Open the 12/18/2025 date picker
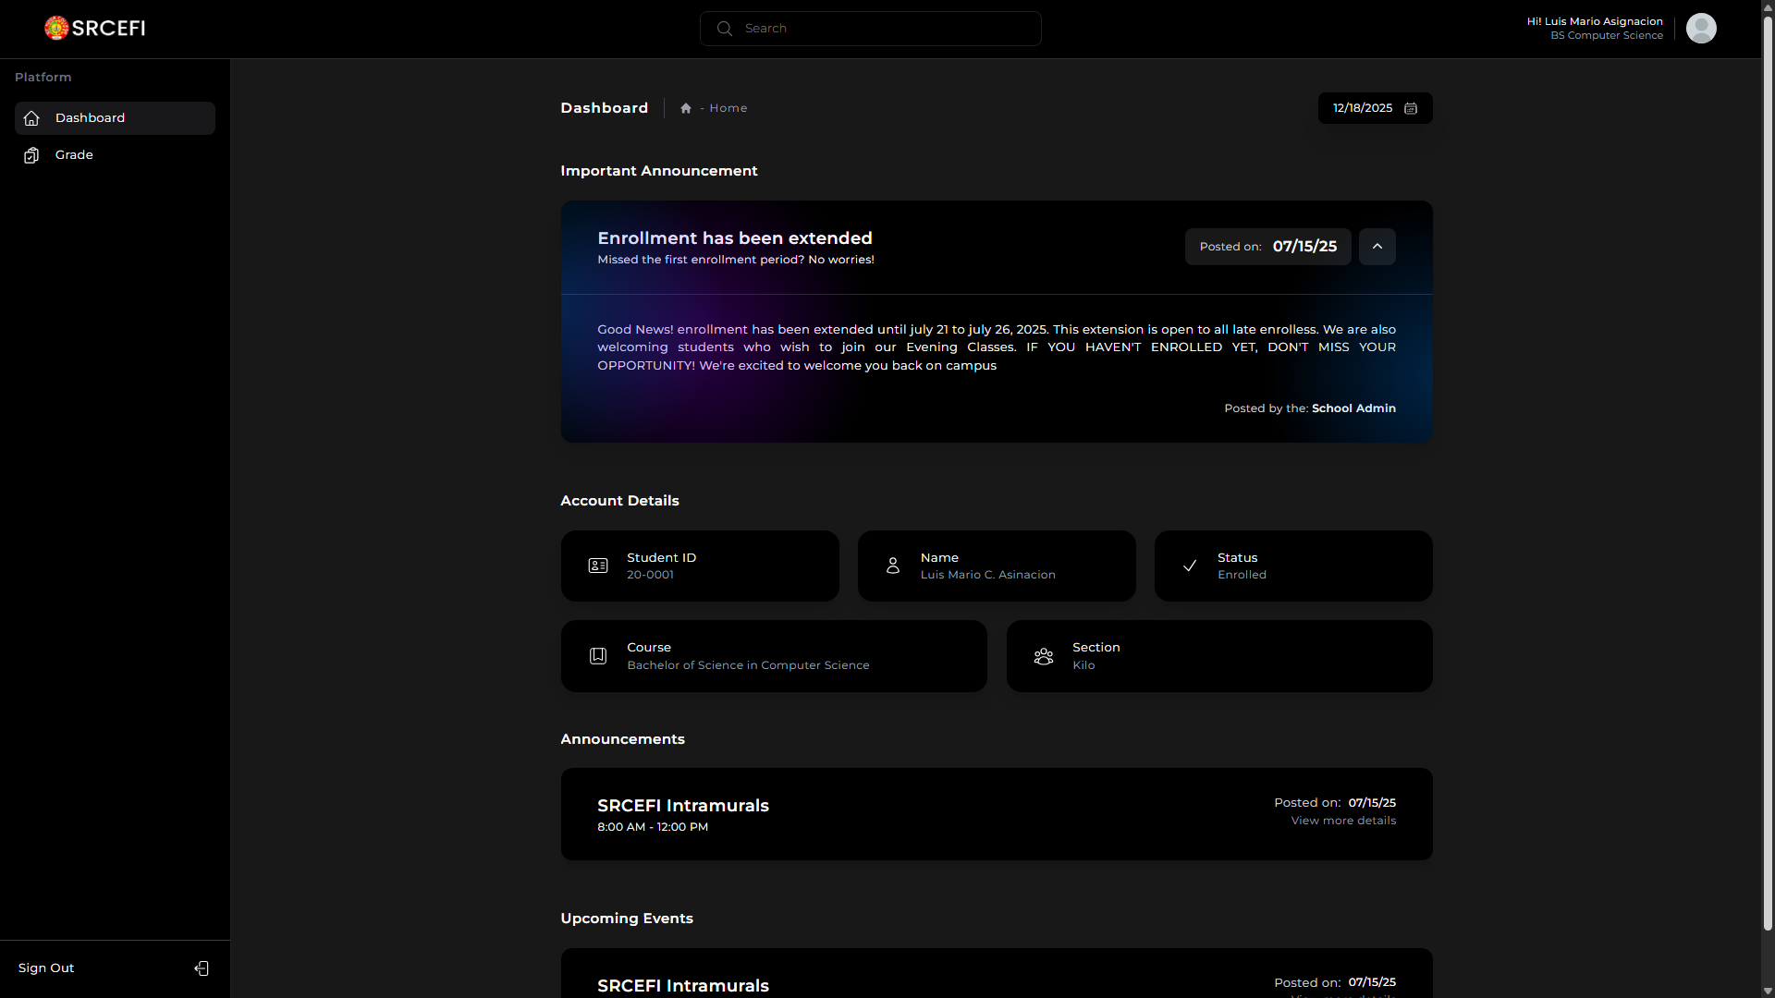This screenshot has height=998, width=1775. pyautogui.click(x=1363, y=108)
